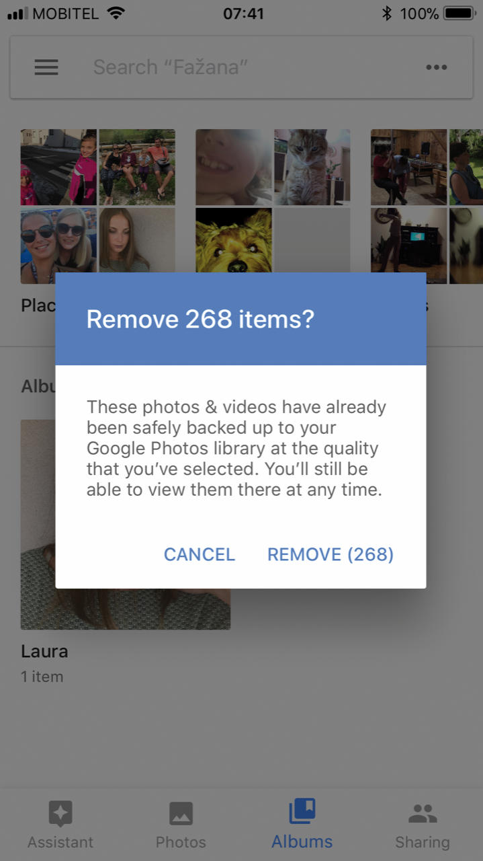The image size is (483, 861).
Task: Select the Laura album title
Action: pos(44,651)
